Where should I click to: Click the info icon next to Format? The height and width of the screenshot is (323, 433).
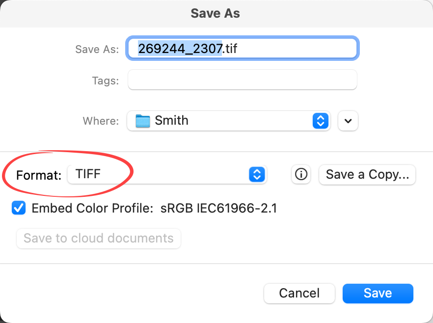point(300,174)
